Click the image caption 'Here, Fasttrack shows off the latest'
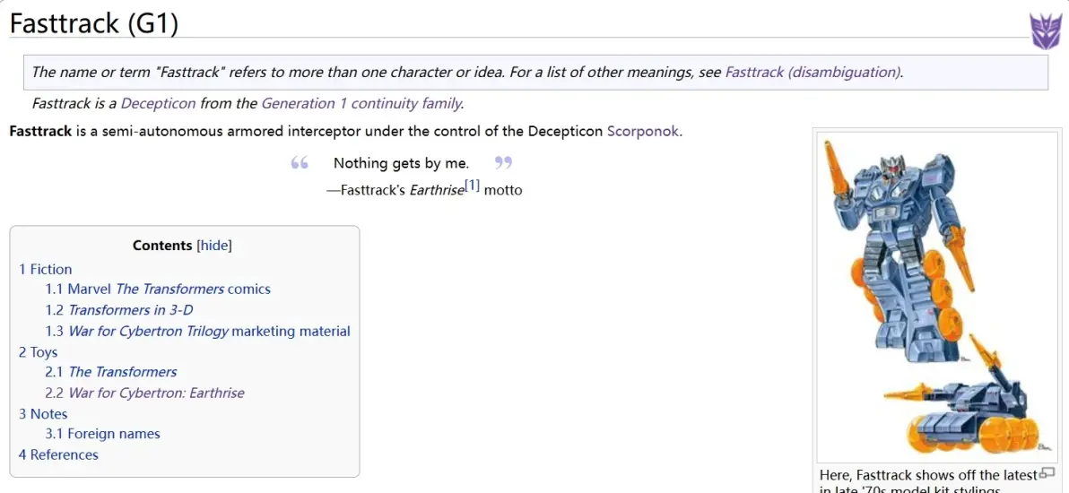This screenshot has height=493, width=1069. click(928, 474)
